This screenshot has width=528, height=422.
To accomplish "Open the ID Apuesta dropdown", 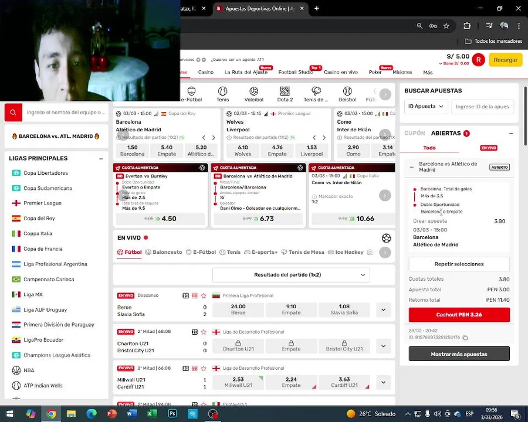I will 426,106.
